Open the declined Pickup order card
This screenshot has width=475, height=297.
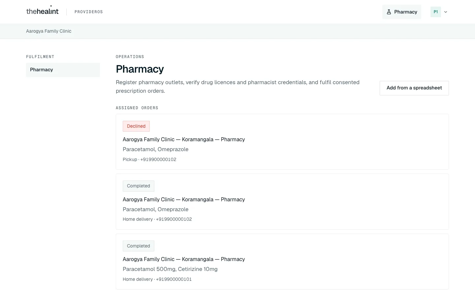coord(282,142)
